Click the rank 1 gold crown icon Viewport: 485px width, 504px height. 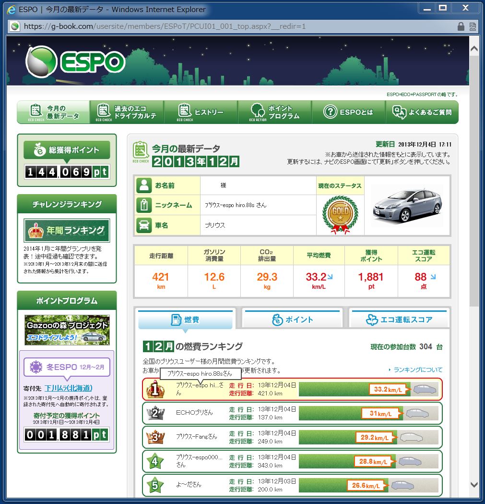tap(155, 389)
